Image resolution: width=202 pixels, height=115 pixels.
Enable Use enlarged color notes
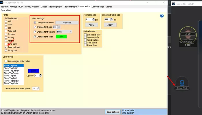(6, 61)
